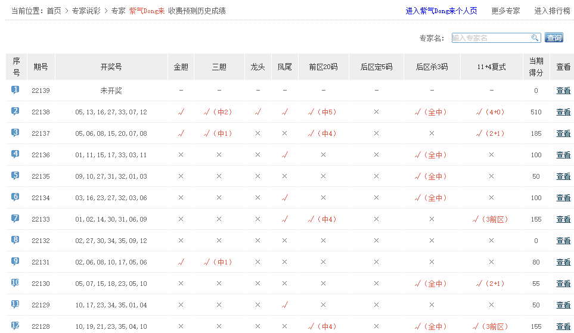This screenshot has height=333, width=574.
Task: Click 首页 in the breadcrumb
Action: (x=54, y=11)
